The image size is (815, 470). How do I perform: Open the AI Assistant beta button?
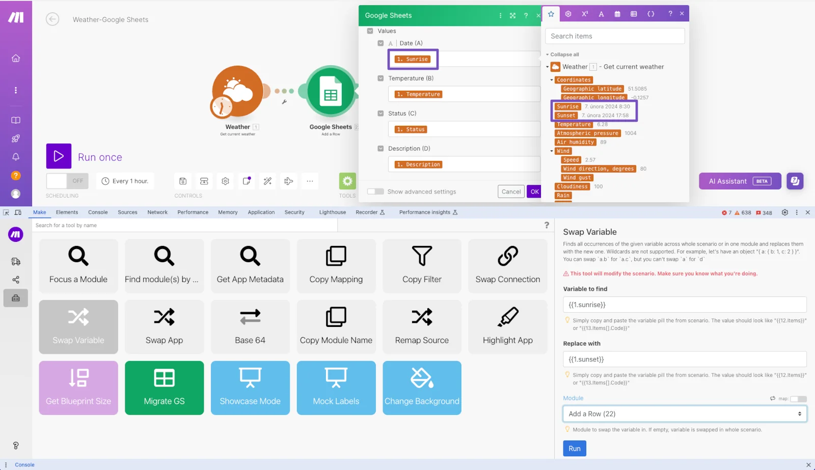[x=740, y=181]
